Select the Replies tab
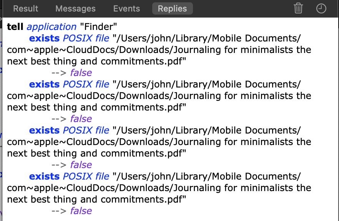 click(172, 8)
